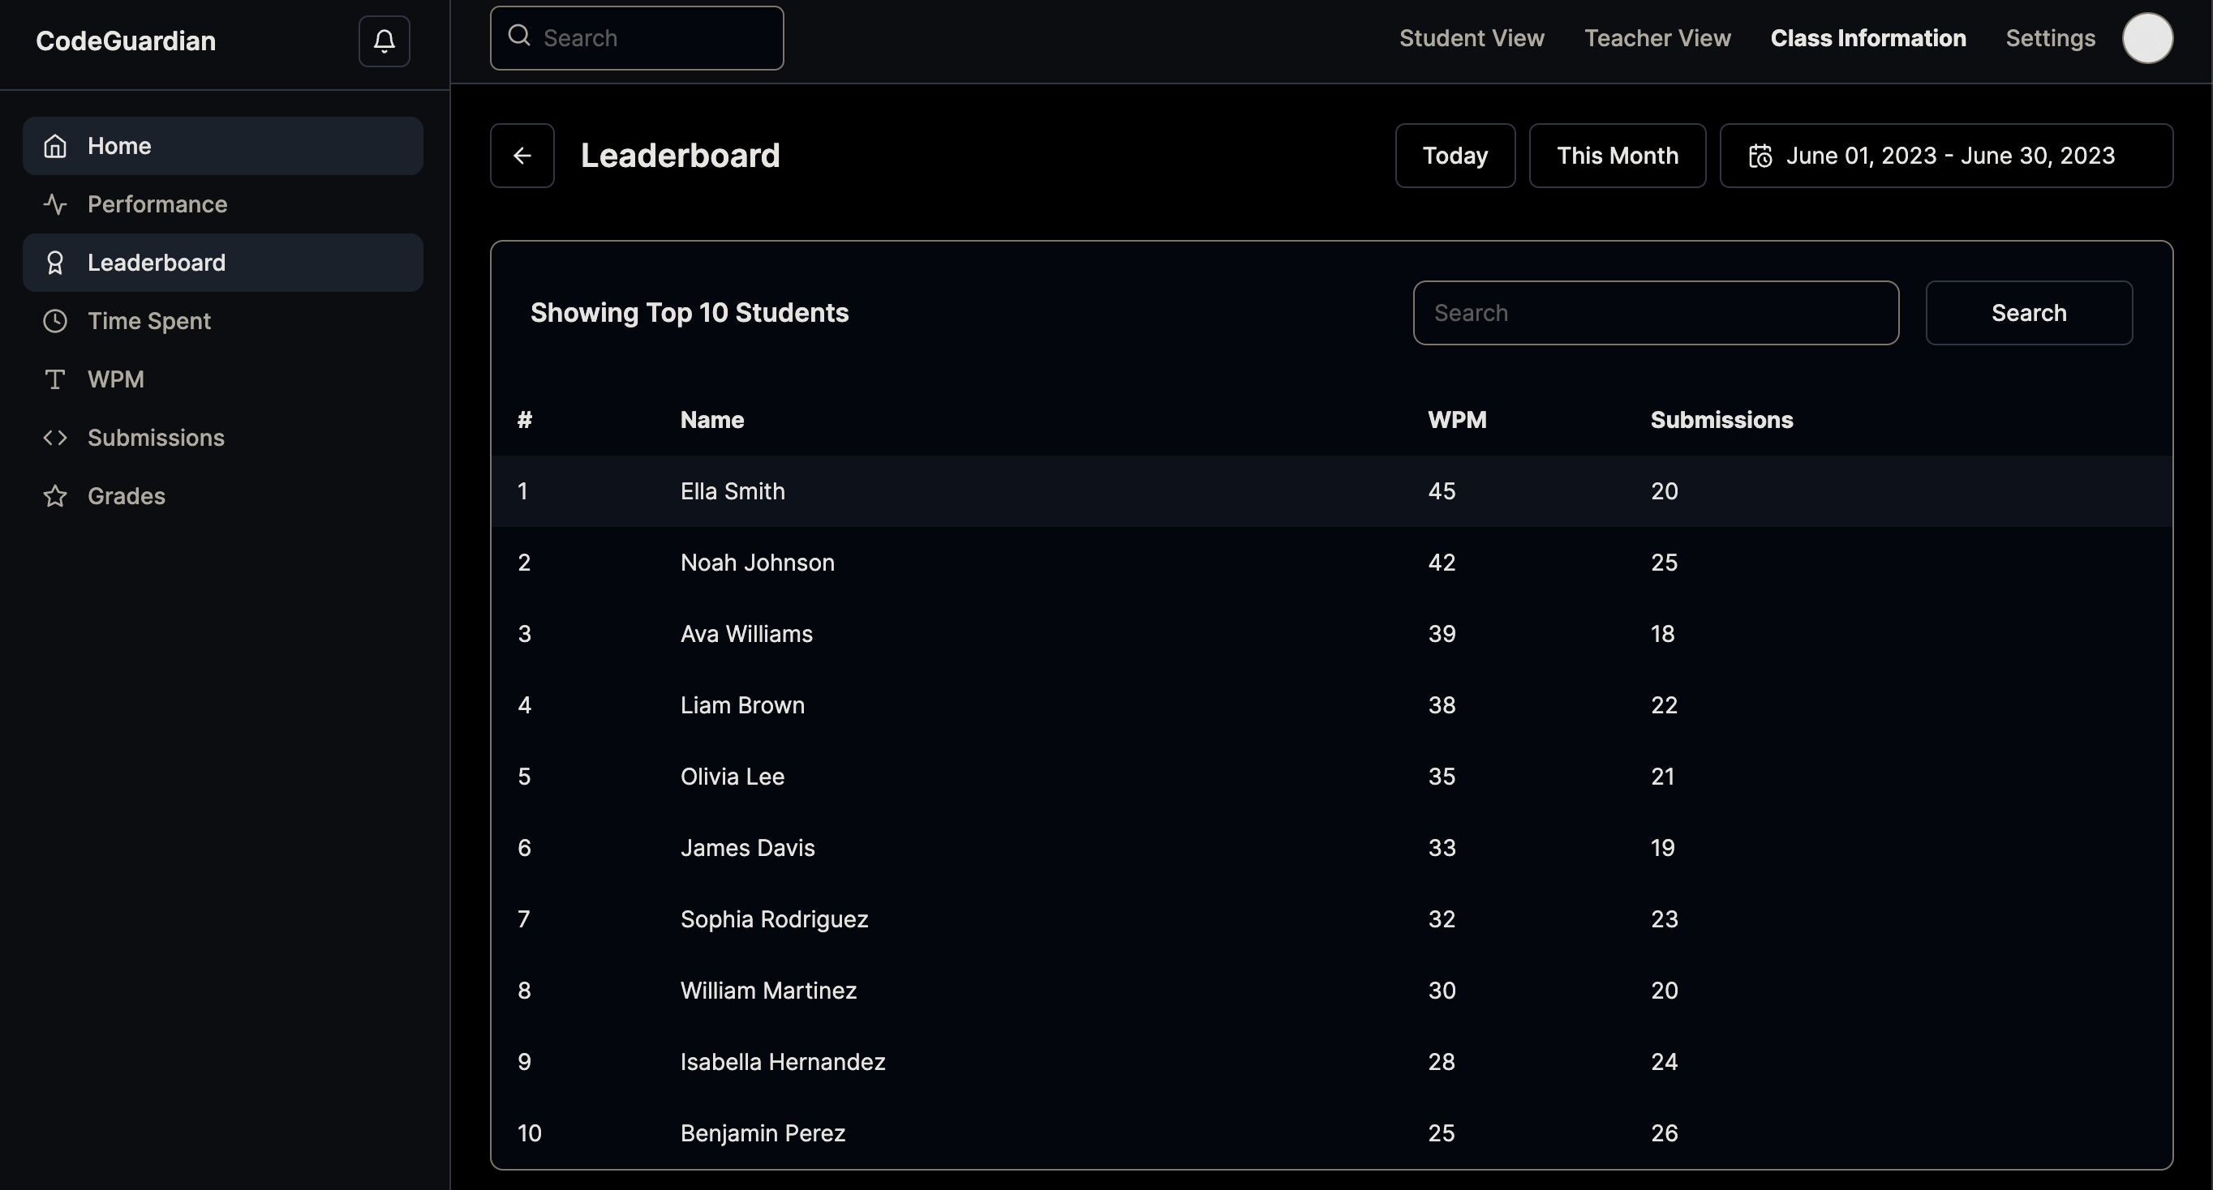Select the Ella Smith row
This screenshot has height=1190, width=2213.
[732, 491]
